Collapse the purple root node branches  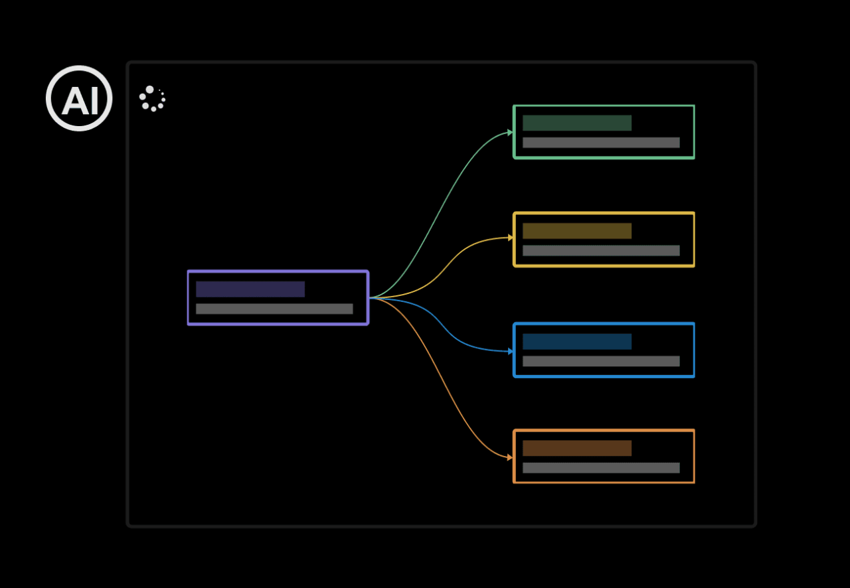[278, 297]
